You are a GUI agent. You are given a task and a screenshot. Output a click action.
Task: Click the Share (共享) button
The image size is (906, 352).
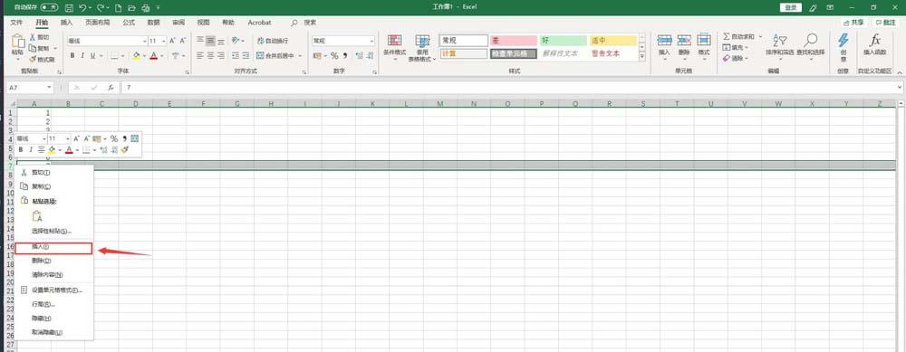[854, 23]
